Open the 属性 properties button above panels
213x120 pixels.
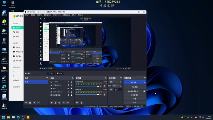pos(51,73)
